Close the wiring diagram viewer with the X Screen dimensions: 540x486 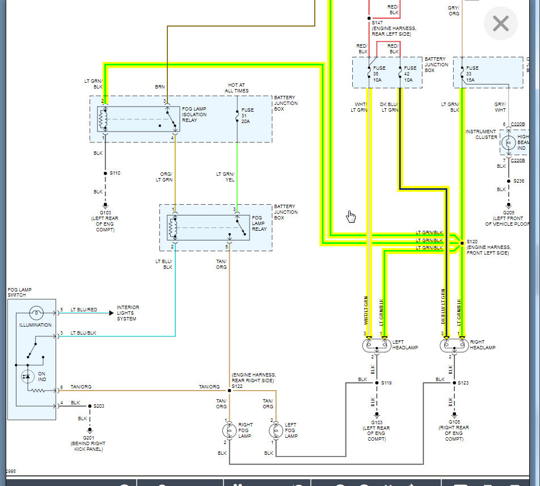coord(500,24)
